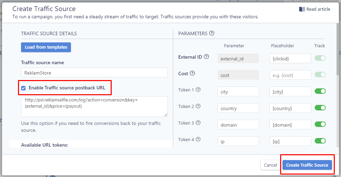Click the Create Traffic Source button
The image size is (341, 177).
tap(307, 165)
